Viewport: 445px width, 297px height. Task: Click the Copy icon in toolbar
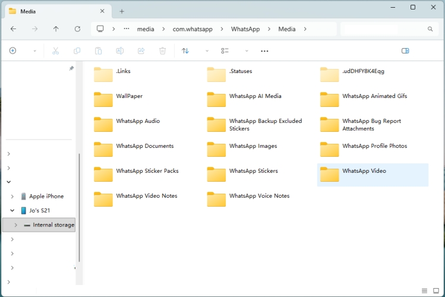77,51
